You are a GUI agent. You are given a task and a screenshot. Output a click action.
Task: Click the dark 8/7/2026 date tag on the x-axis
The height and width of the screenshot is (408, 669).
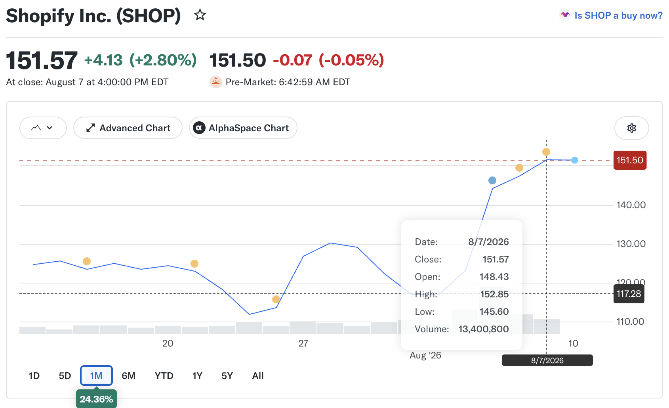pyautogui.click(x=547, y=360)
